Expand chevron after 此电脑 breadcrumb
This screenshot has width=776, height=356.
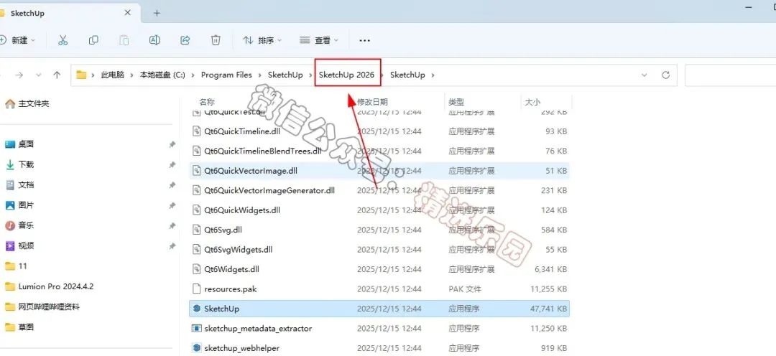pyautogui.click(x=132, y=75)
